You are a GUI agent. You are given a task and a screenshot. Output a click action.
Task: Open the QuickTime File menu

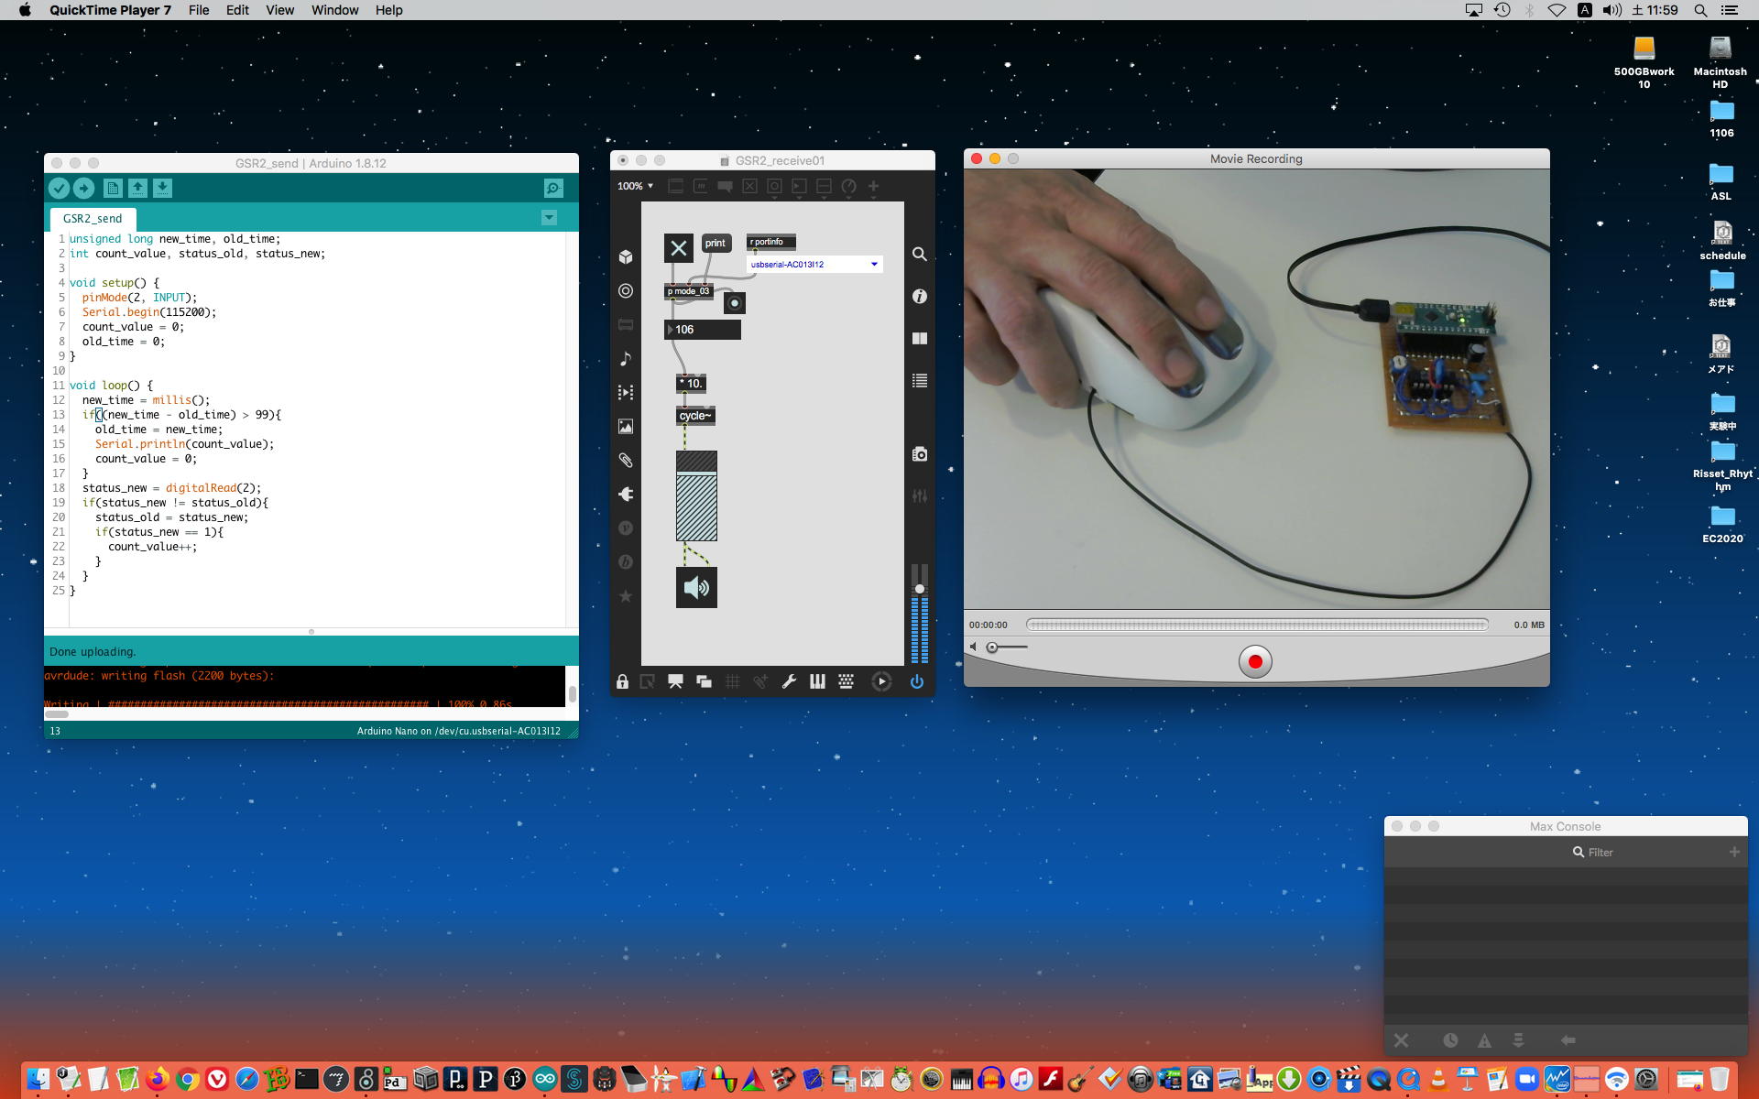pyautogui.click(x=198, y=10)
